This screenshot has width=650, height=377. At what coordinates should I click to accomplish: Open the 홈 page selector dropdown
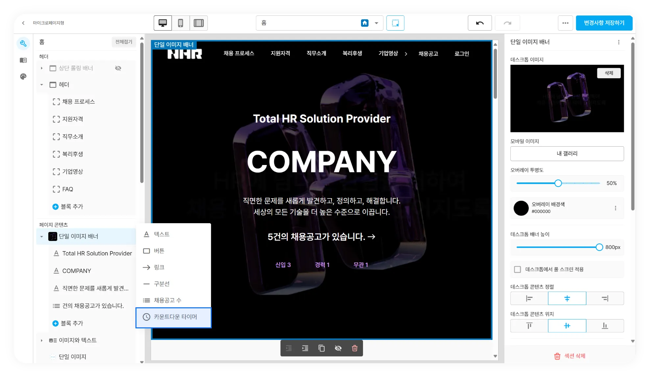pyautogui.click(x=376, y=23)
